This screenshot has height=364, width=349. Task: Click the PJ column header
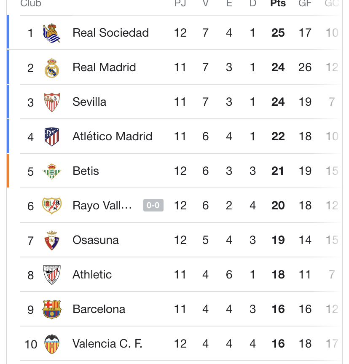pos(180,4)
